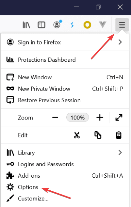
Task: Reset zoom via the 100% button
Action: pos(78,117)
